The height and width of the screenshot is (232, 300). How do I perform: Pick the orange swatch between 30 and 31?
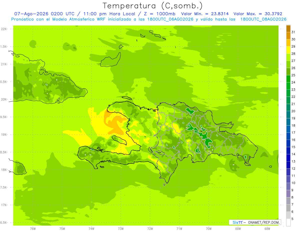(x=288, y=36)
